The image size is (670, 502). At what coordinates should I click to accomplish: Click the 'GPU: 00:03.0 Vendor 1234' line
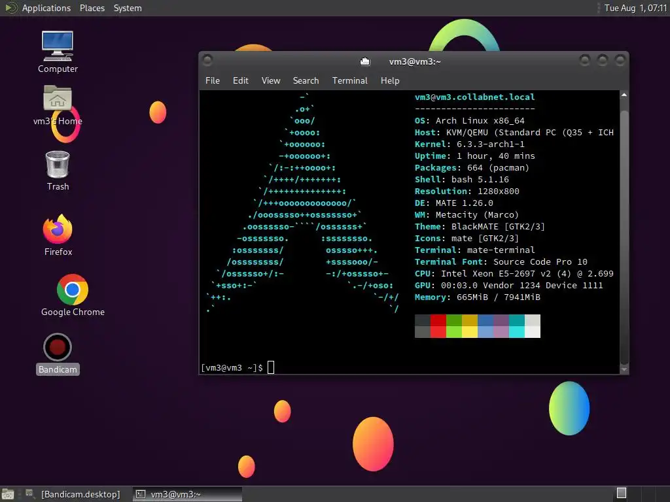click(x=509, y=285)
